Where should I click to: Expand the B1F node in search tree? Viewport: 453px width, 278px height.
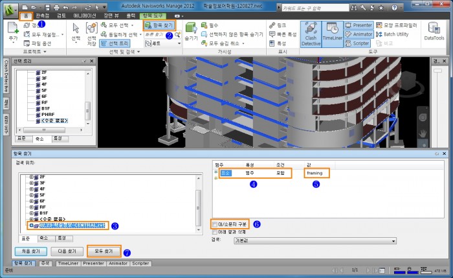(x=32, y=212)
